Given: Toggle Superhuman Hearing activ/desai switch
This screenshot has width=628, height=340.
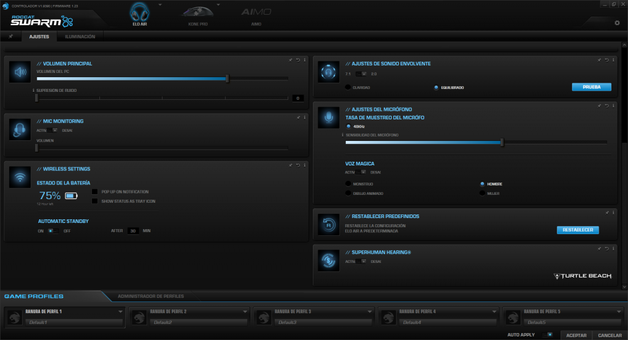Looking at the screenshot, I should (x=361, y=262).
